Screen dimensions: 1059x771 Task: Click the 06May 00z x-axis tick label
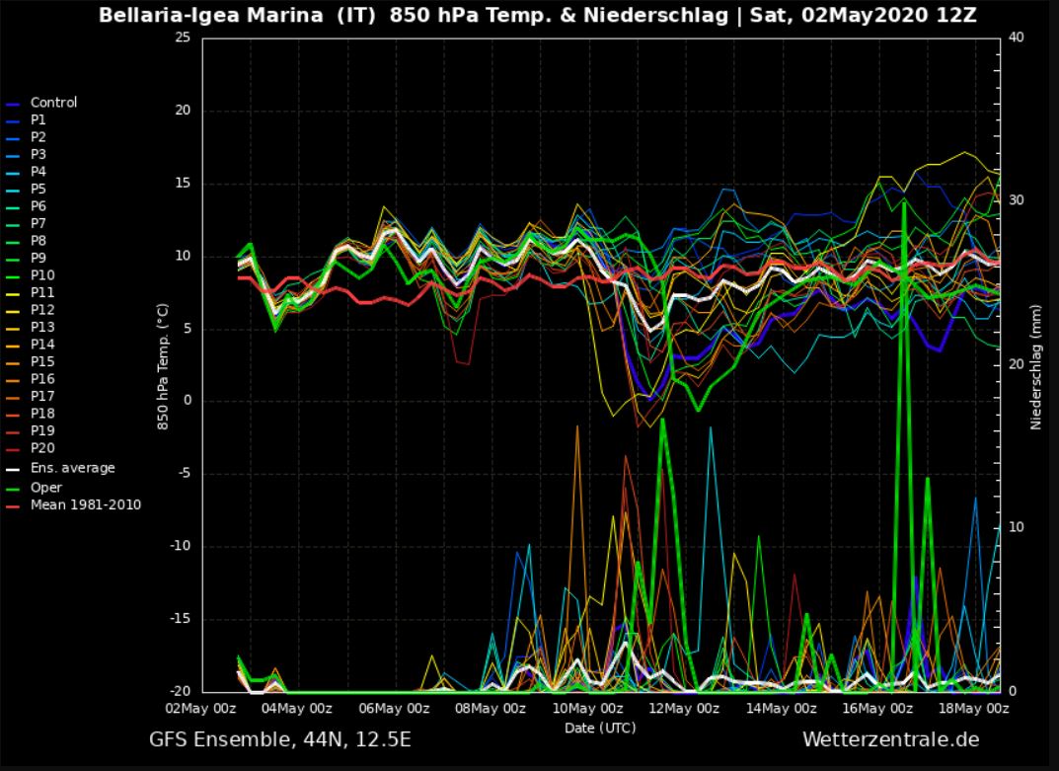pyautogui.click(x=394, y=709)
